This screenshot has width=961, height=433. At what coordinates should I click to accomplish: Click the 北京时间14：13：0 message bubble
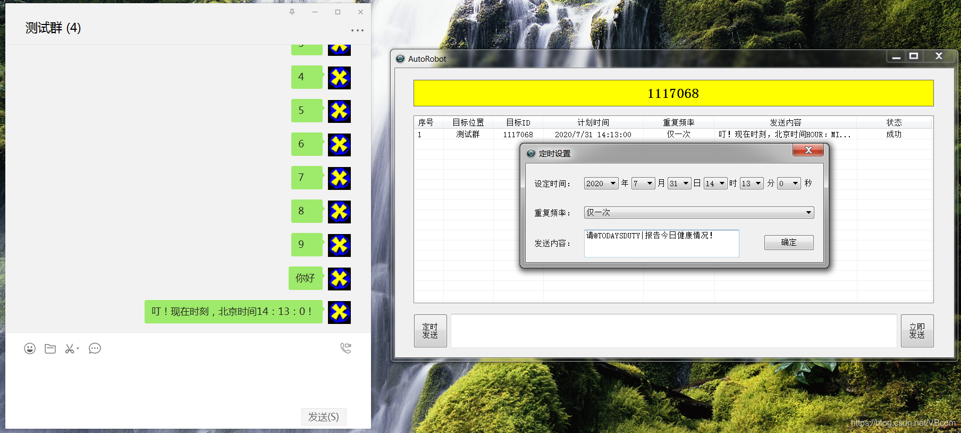(234, 312)
